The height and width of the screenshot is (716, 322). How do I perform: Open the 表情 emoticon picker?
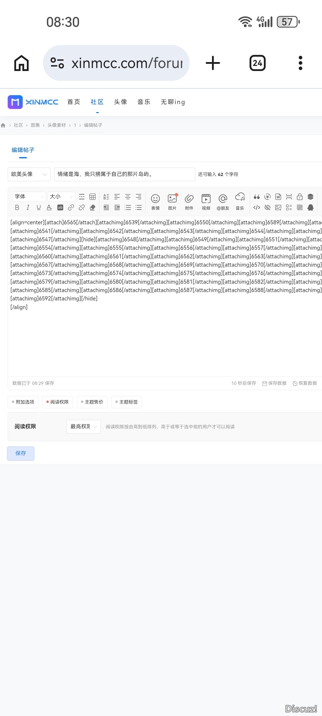point(155,202)
